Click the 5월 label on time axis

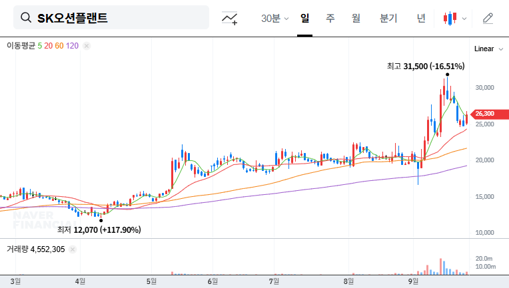[151, 281]
